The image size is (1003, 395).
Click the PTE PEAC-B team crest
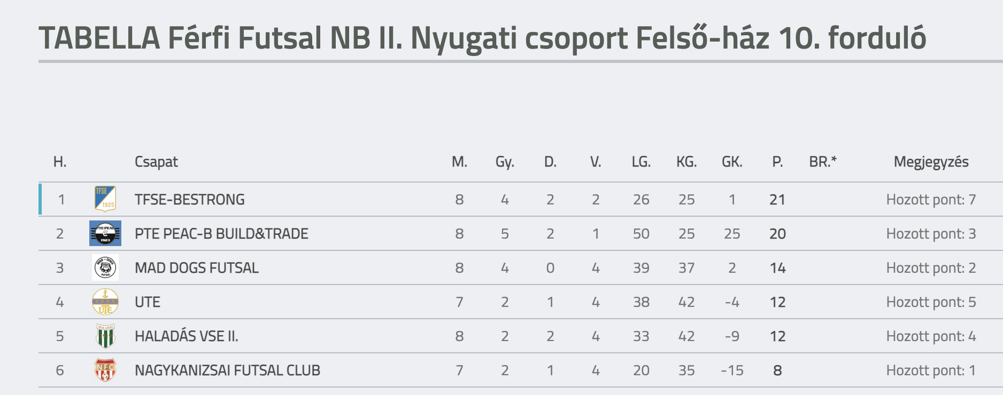tap(105, 233)
